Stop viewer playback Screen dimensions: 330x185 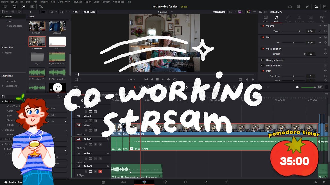pyautogui.click(x=157, y=80)
